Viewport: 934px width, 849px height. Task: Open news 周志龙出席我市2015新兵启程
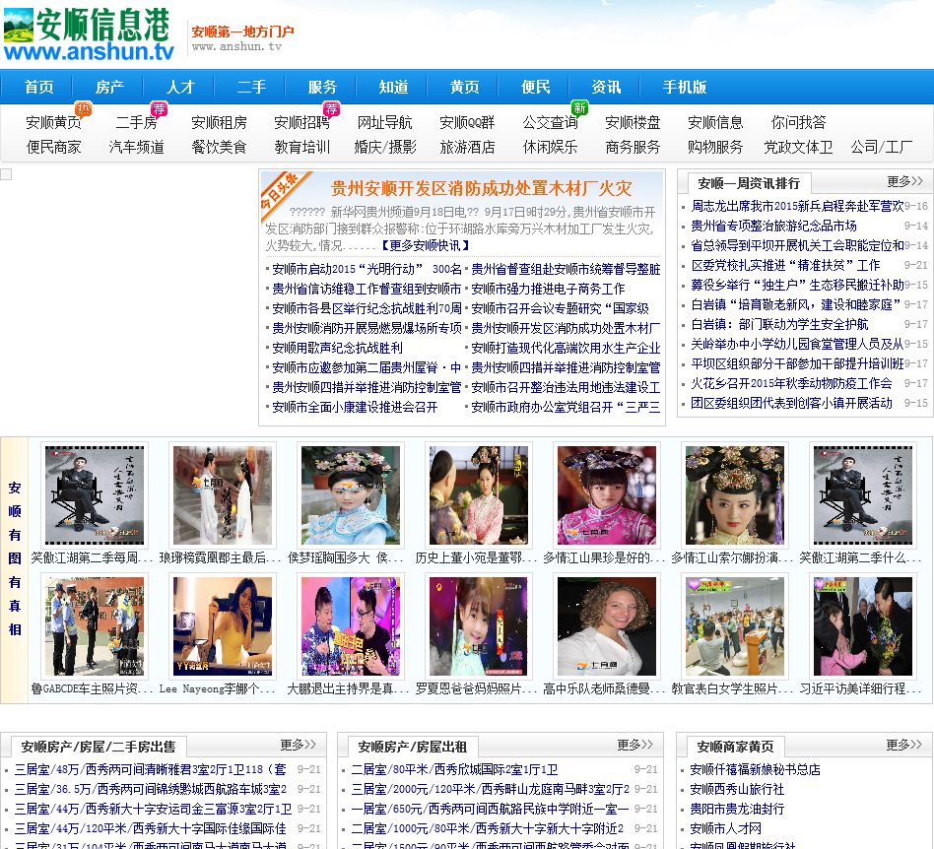[x=797, y=206]
